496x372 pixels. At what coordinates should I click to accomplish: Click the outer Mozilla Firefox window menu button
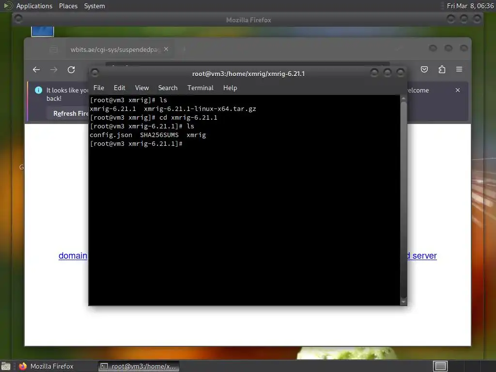tap(18, 19)
